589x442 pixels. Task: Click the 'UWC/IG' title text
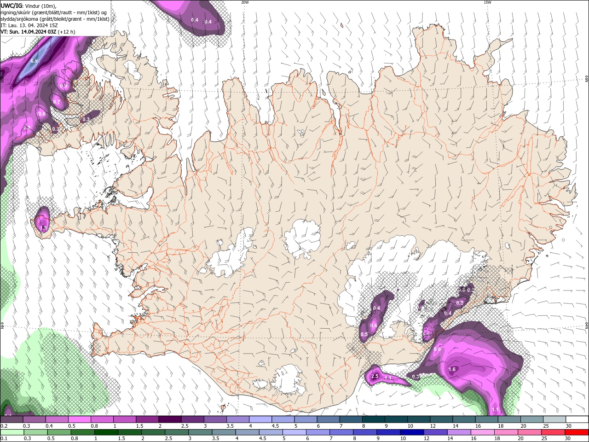pyautogui.click(x=12, y=6)
